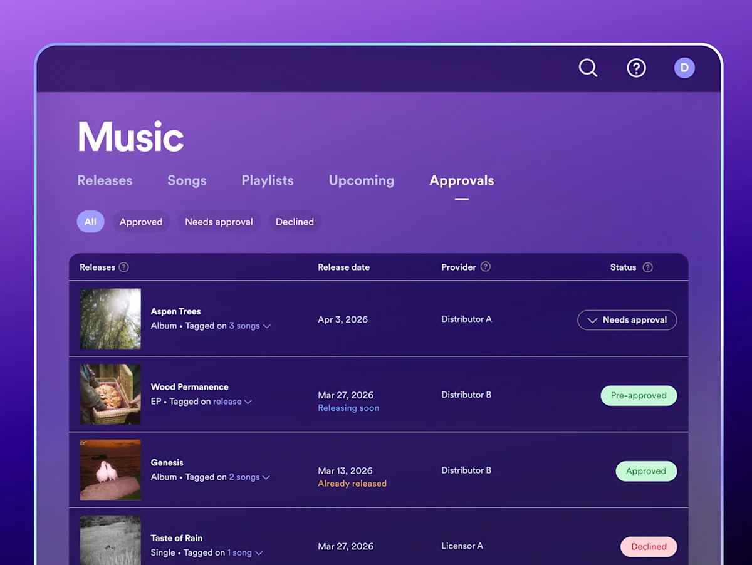Click the Genesis album cover thumbnail
Viewport: 752px width, 565px height.
click(110, 470)
